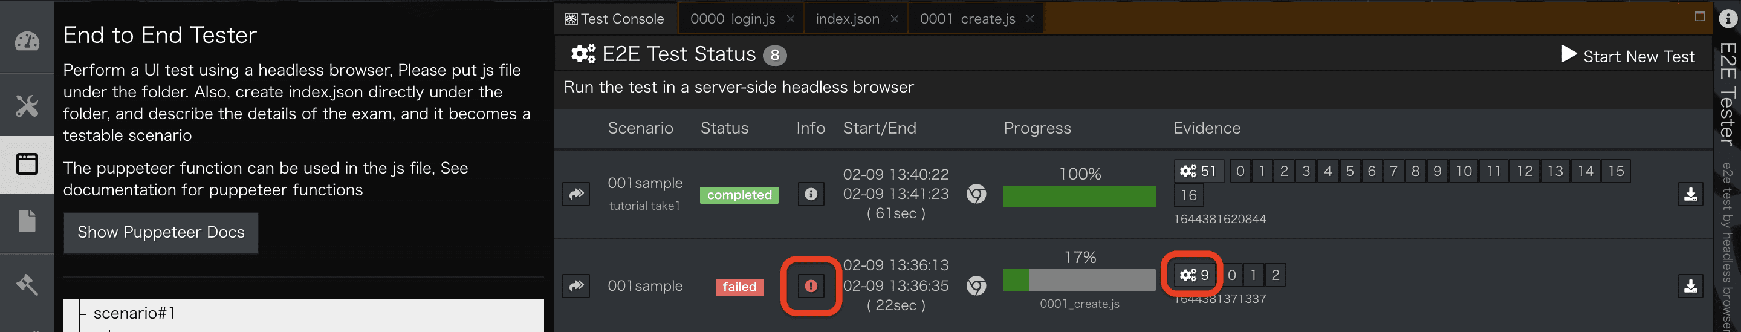Viewport: 1741px width, 332px height.
Task: Download evidence for the failed test
Action: 1690,286
